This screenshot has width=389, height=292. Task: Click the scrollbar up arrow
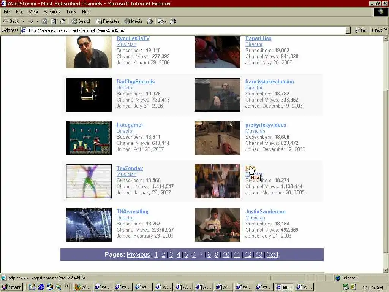click(x=386, y=39)
